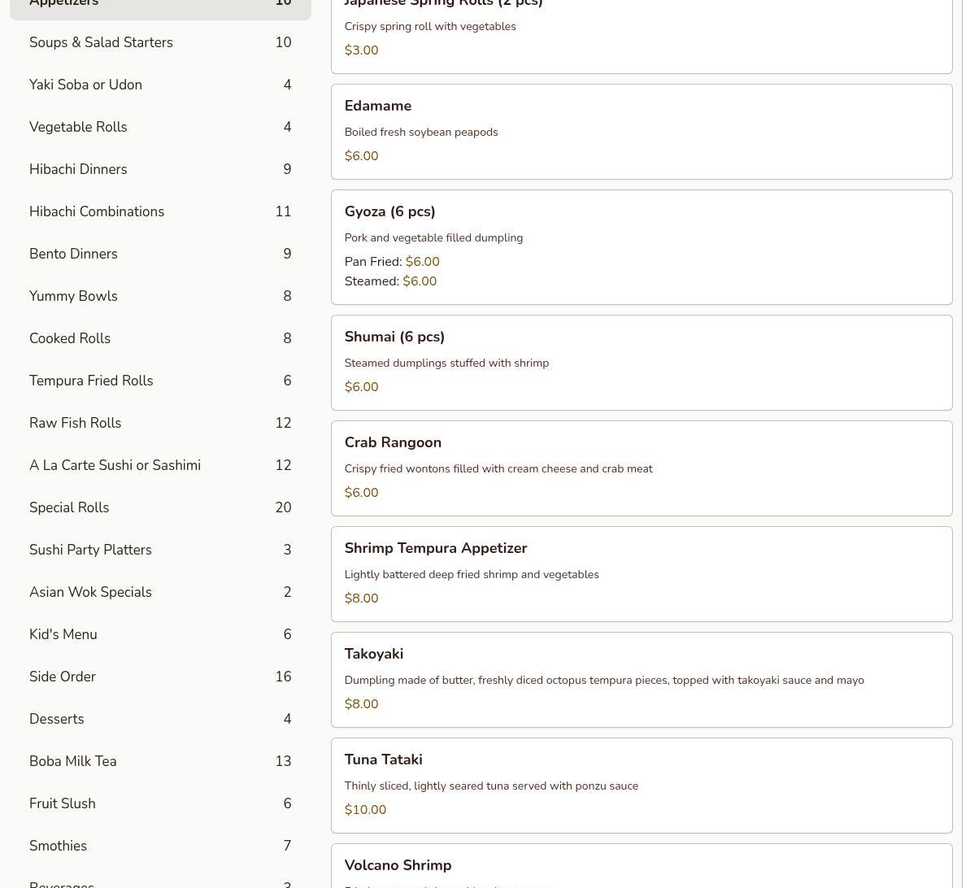Click the Shrimp Tempura Appetizer title
The image size is (979, 888).
point(436,548)
